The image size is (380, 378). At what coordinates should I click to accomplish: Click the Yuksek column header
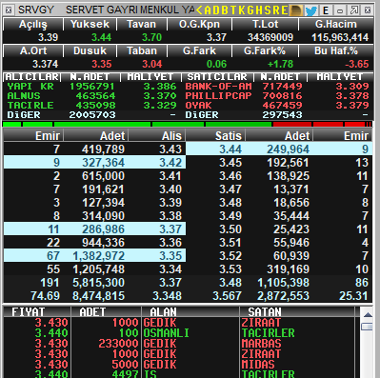[90, 25]
